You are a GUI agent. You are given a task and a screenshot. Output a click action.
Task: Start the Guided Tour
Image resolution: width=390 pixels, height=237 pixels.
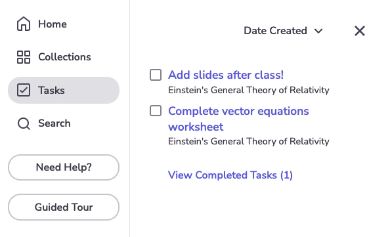[x=64, y=207]
